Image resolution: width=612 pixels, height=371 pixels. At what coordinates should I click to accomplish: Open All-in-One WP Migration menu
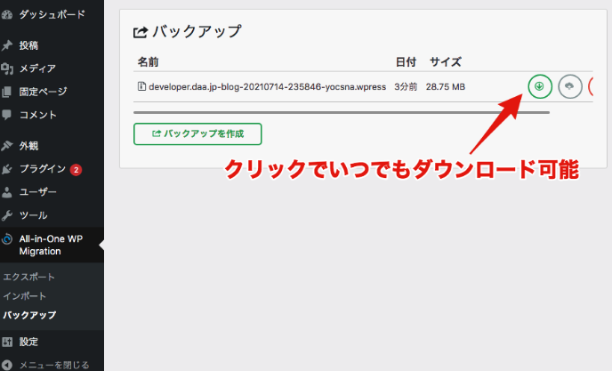click(x=52, y=245)
